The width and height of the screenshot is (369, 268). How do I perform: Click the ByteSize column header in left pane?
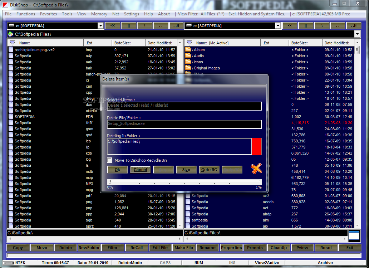[x=128, y=43]
